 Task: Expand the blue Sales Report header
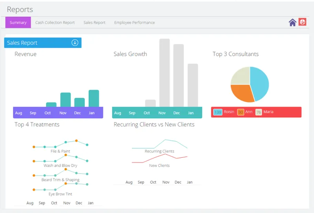(43, 43)
